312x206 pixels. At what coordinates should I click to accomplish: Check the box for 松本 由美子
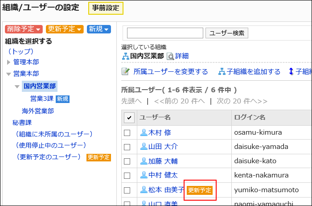tap(127, 190)
